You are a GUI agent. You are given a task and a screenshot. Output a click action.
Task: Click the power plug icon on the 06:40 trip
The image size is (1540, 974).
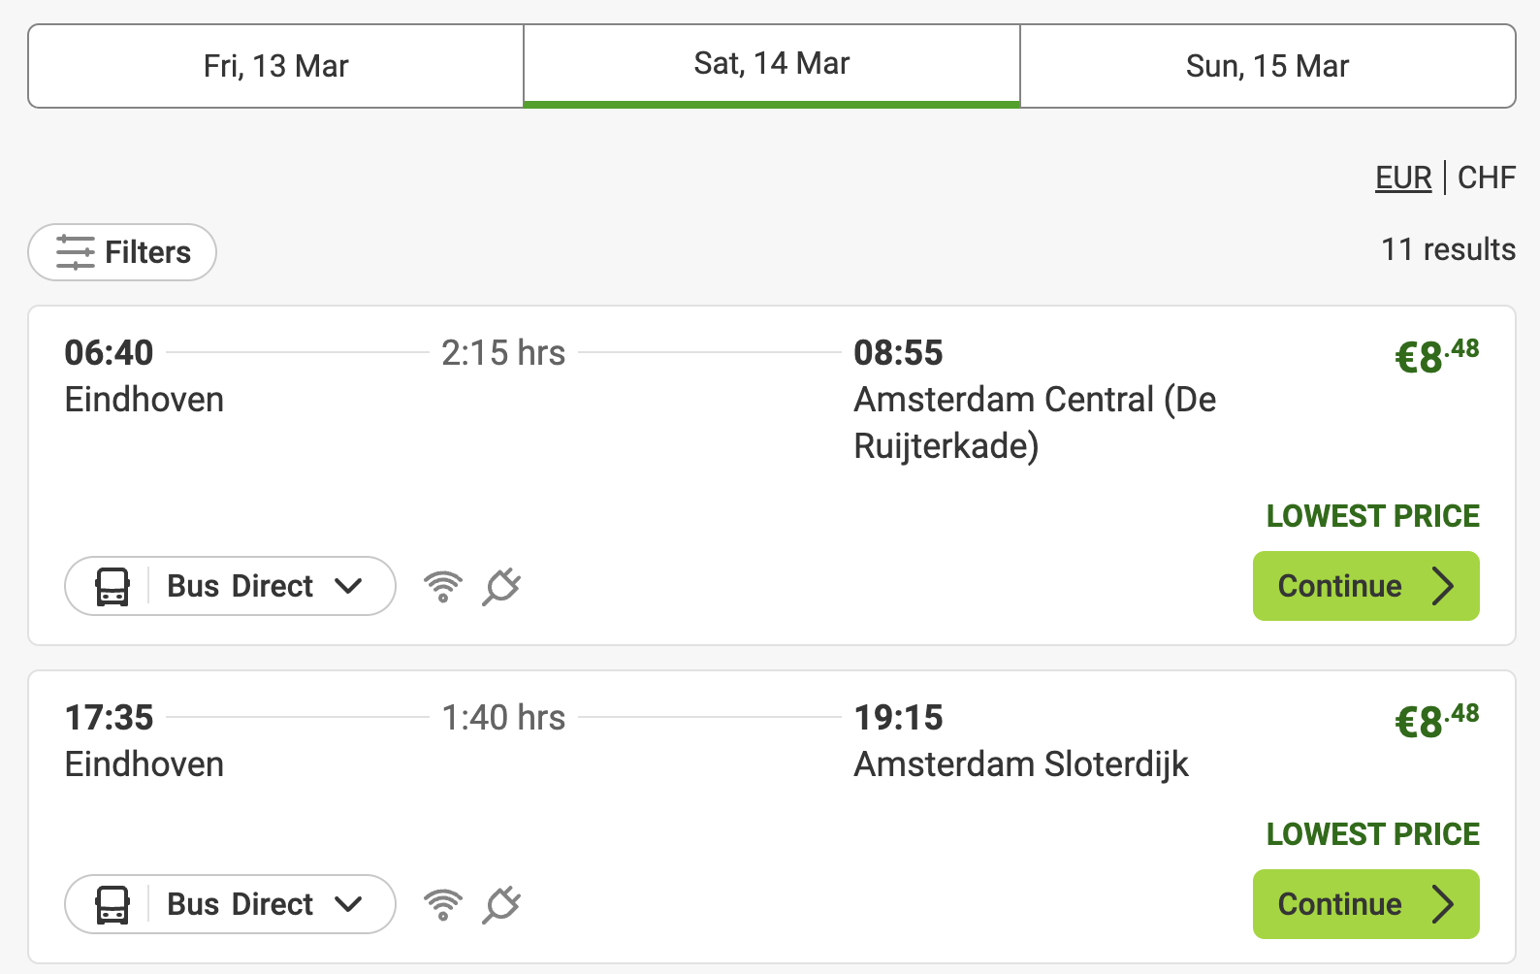pyautogui.click(x=501, y=586)
